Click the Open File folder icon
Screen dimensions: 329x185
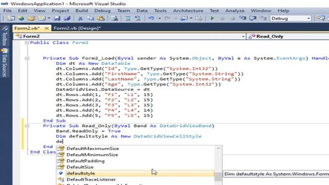(x=31, y=18)
